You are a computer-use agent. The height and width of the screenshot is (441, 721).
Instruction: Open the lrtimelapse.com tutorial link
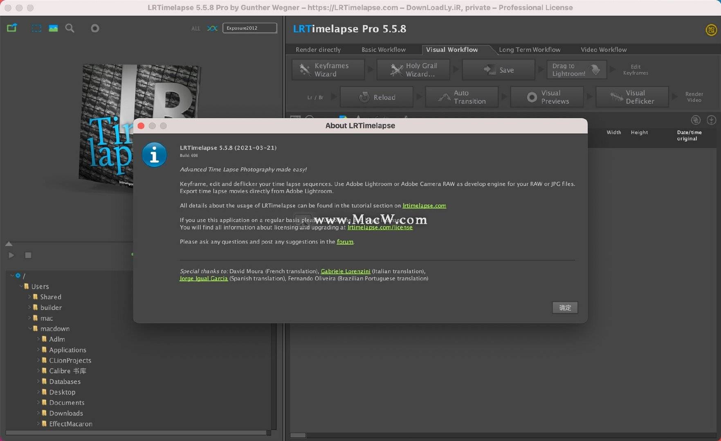click(x=424, y=205)
